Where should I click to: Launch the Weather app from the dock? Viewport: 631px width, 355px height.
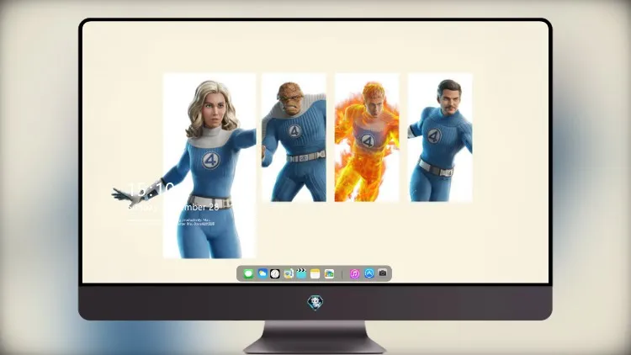[x=262, y=273]
